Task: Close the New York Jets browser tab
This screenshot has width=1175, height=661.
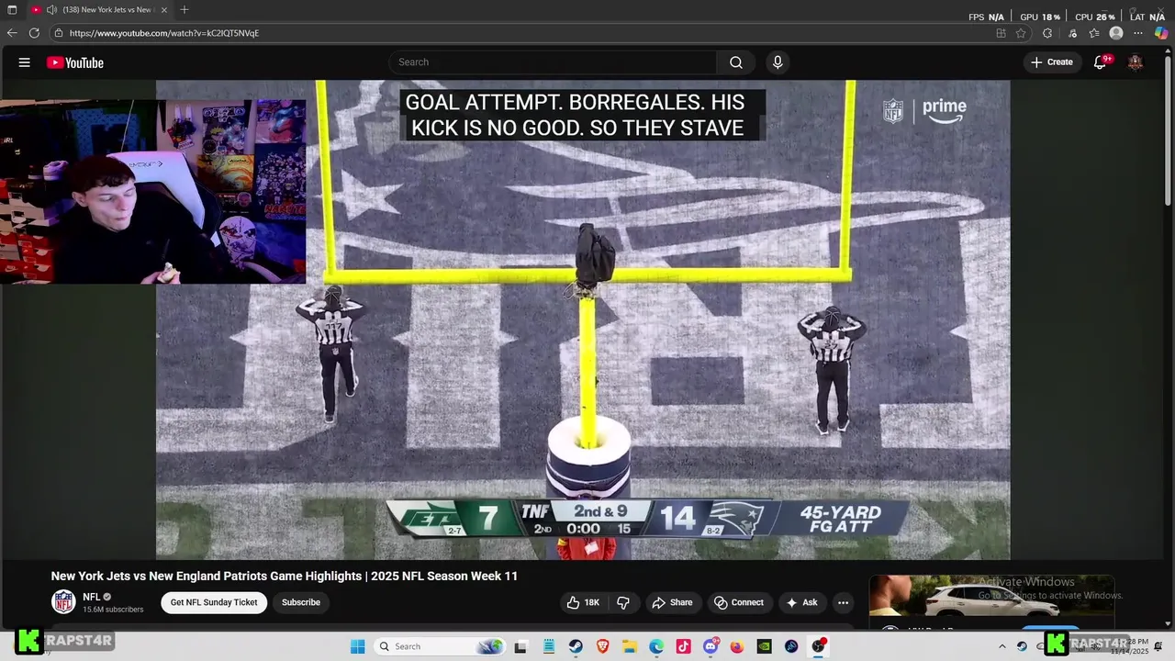Action: tap(164, 10)
